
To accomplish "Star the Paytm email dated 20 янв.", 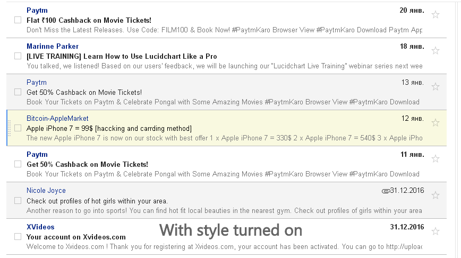I will [x=436, y=15].
